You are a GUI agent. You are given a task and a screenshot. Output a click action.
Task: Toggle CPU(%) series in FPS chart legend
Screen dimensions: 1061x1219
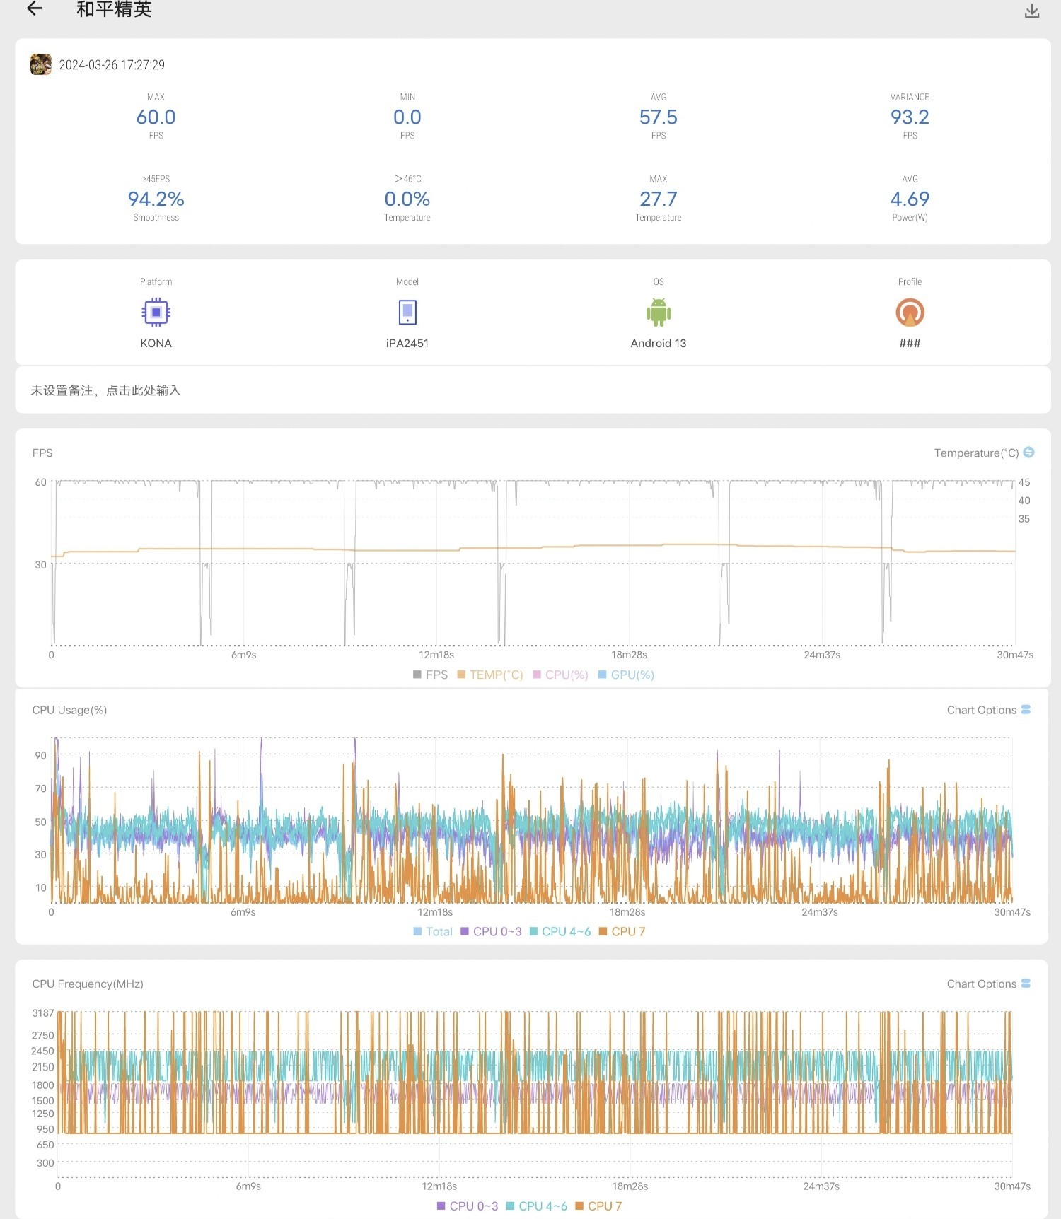tap(560, 675)
